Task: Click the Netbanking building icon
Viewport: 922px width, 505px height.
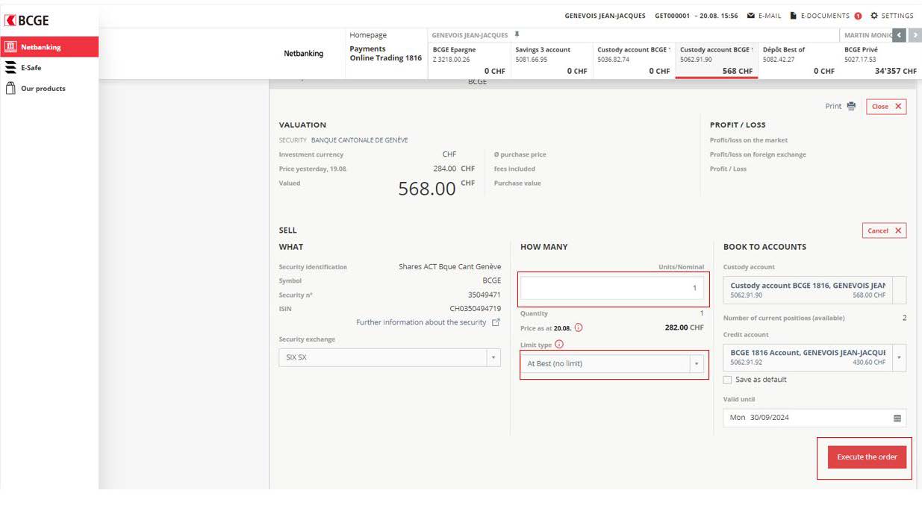Action: click(x=10, y=47)
